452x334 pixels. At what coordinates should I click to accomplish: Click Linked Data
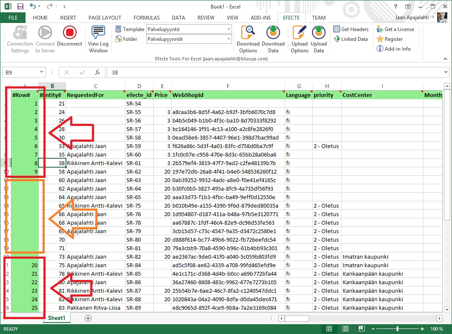351,39
